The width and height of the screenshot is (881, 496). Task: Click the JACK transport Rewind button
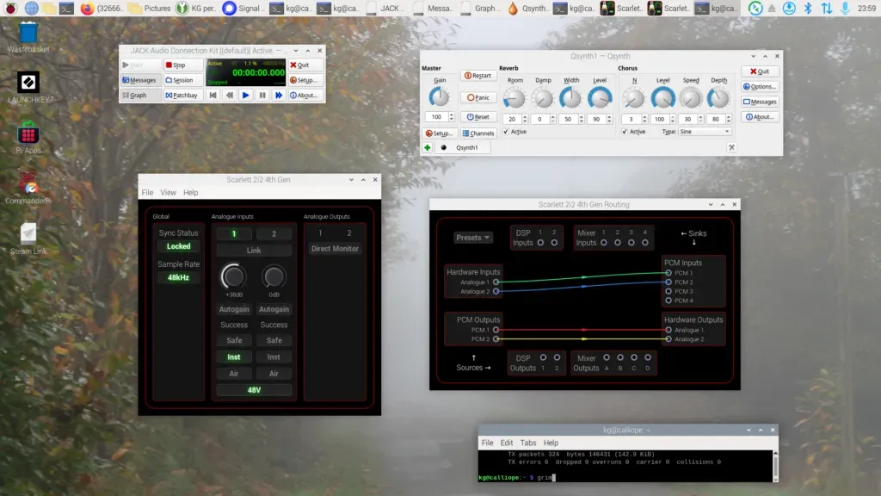[x=229, y=96]
